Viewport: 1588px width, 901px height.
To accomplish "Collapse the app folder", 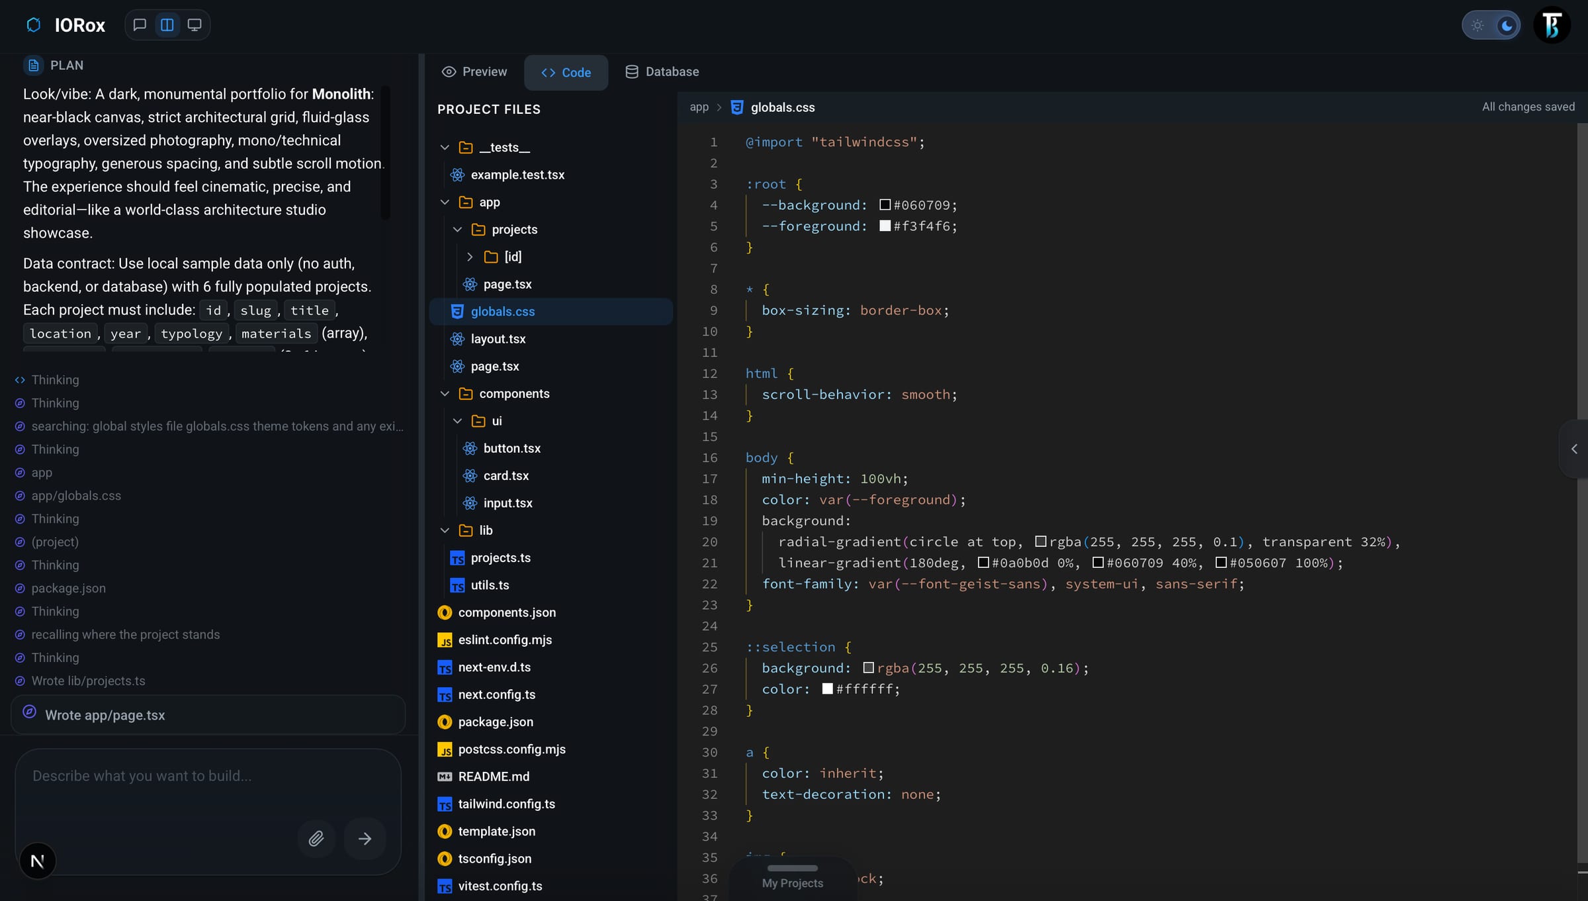I will coord(445,202).
